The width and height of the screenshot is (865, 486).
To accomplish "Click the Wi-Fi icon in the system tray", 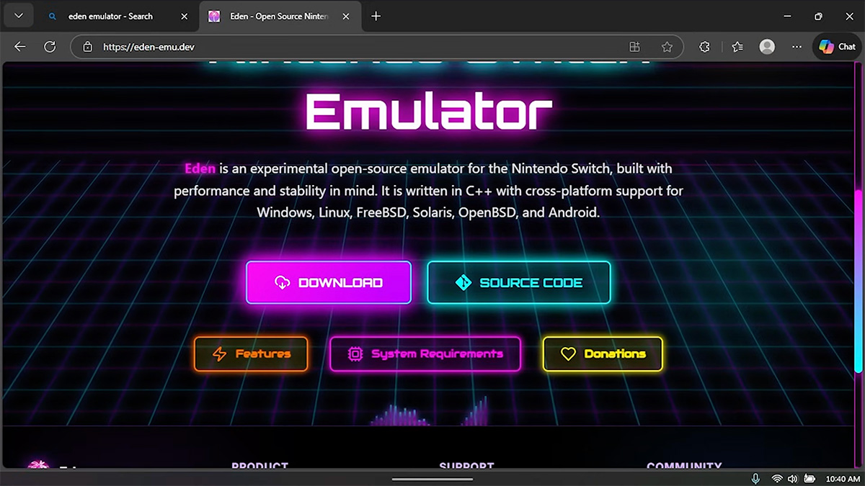I will click(776, 478).
